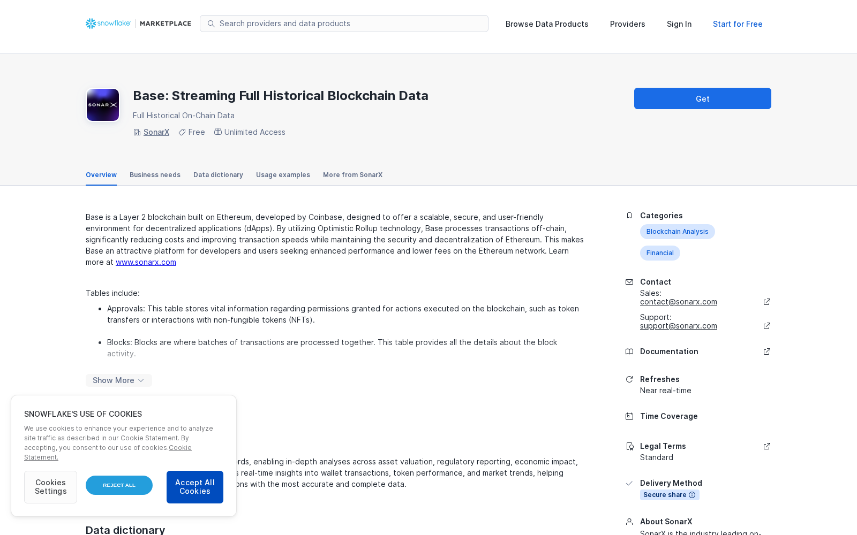857x535 pixels.
Task: Follow the www.sonarx.com link
Action: (146, 262)
